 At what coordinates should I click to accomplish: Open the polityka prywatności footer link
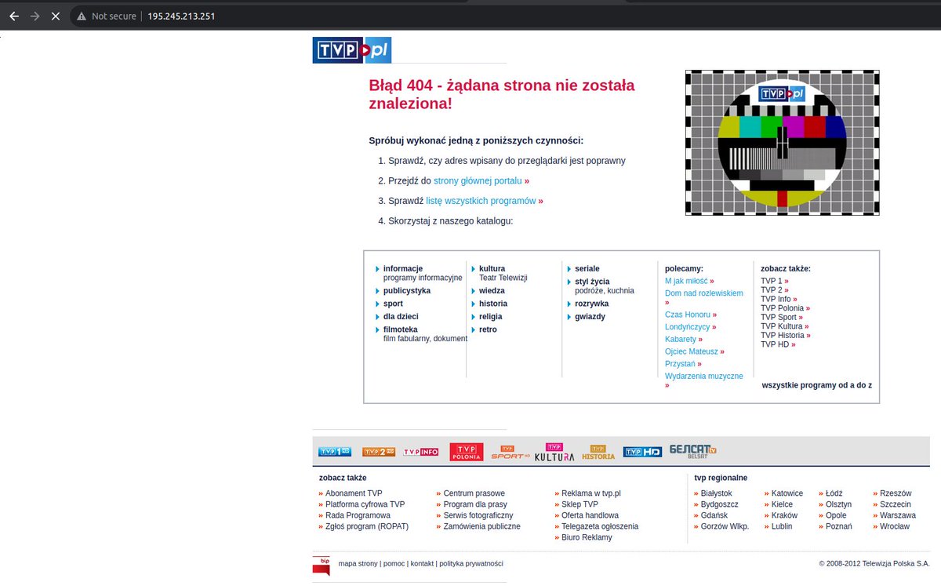tap(471, 563)
